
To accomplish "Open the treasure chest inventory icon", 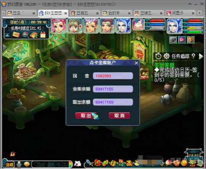I will pyautogui.click(x=97, y=163).
